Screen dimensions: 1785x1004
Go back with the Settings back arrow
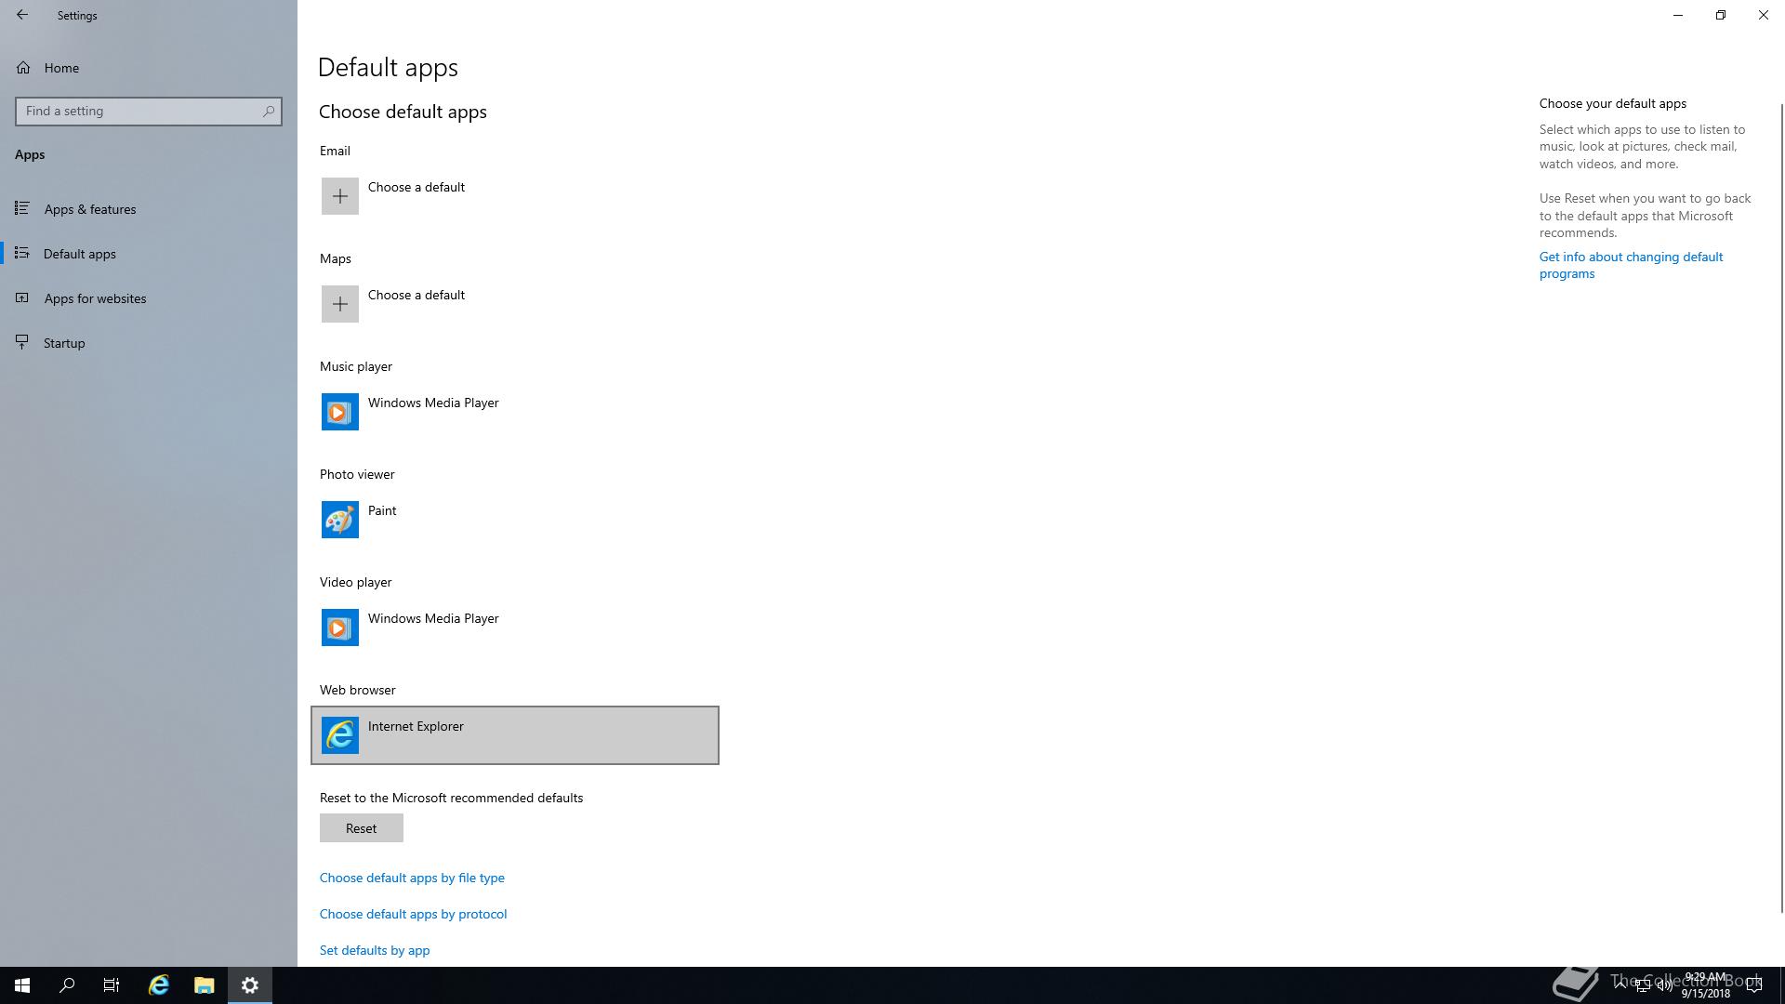pos(22,15)
